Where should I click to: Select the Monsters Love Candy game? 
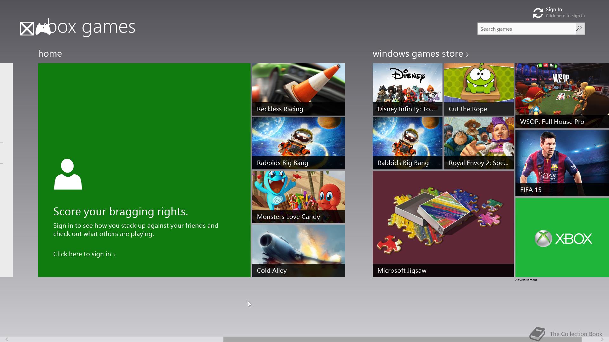[298, 197]
